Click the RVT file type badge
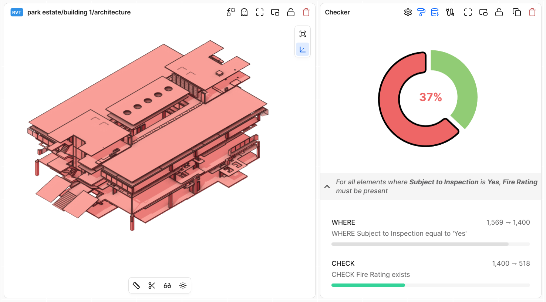Viewport: 546px width, 302px height. tap(17, 12)
